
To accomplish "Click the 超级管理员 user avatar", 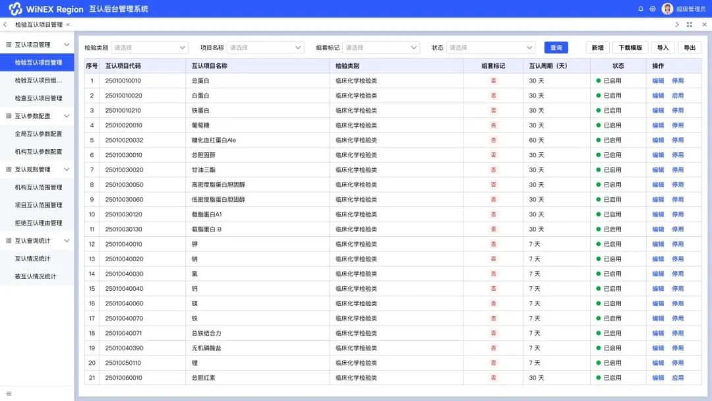I will (x=667, y=9).
